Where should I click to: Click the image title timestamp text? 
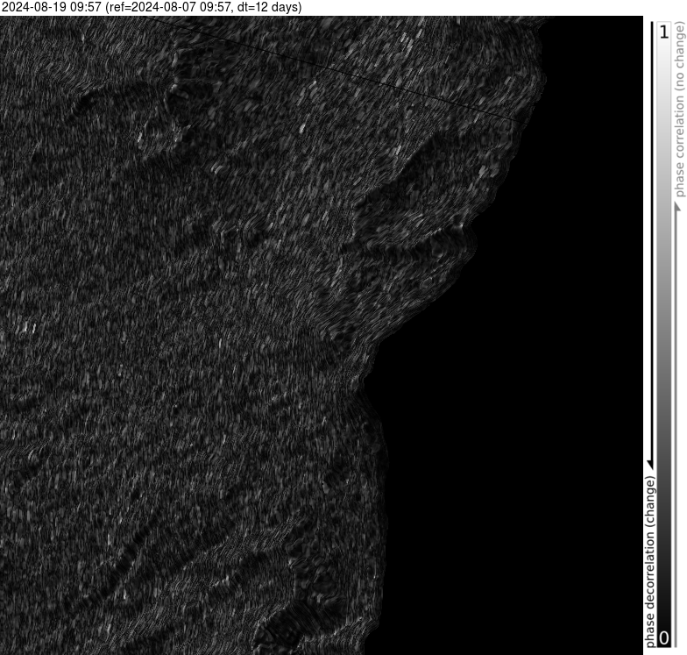(x=151, y=7)
